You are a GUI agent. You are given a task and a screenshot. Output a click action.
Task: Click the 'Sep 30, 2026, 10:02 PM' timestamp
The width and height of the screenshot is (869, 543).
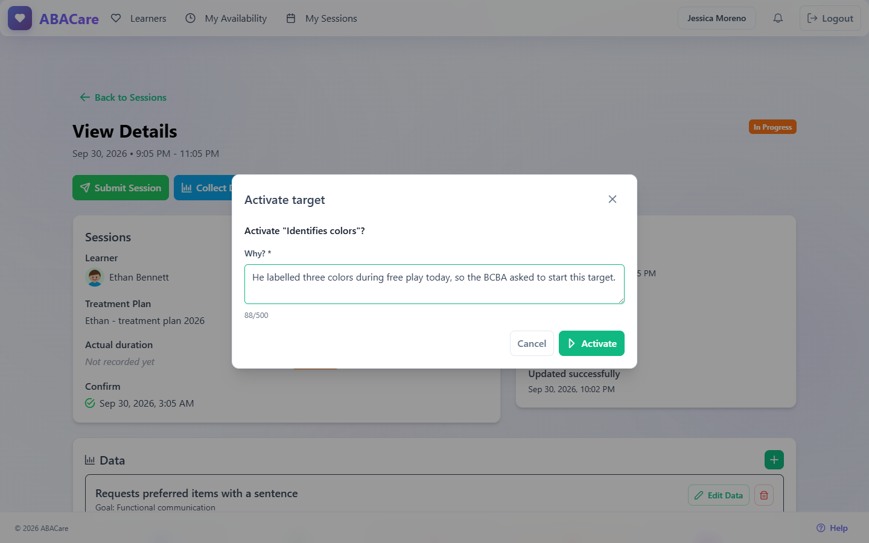571,389
